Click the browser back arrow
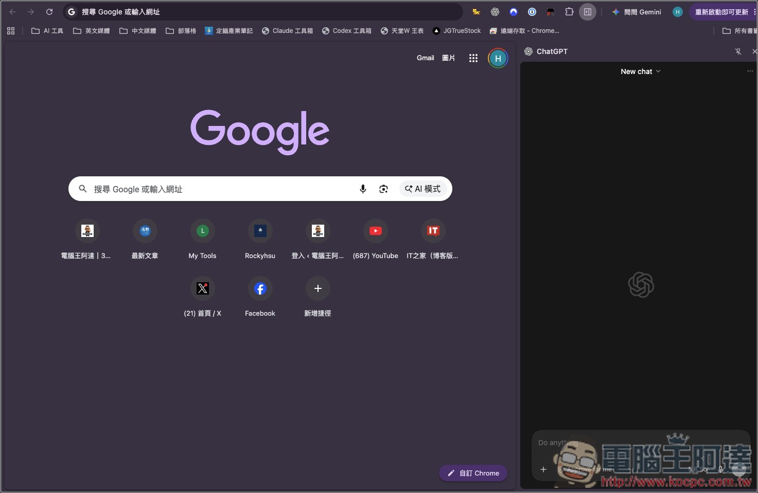 point(13,12)
